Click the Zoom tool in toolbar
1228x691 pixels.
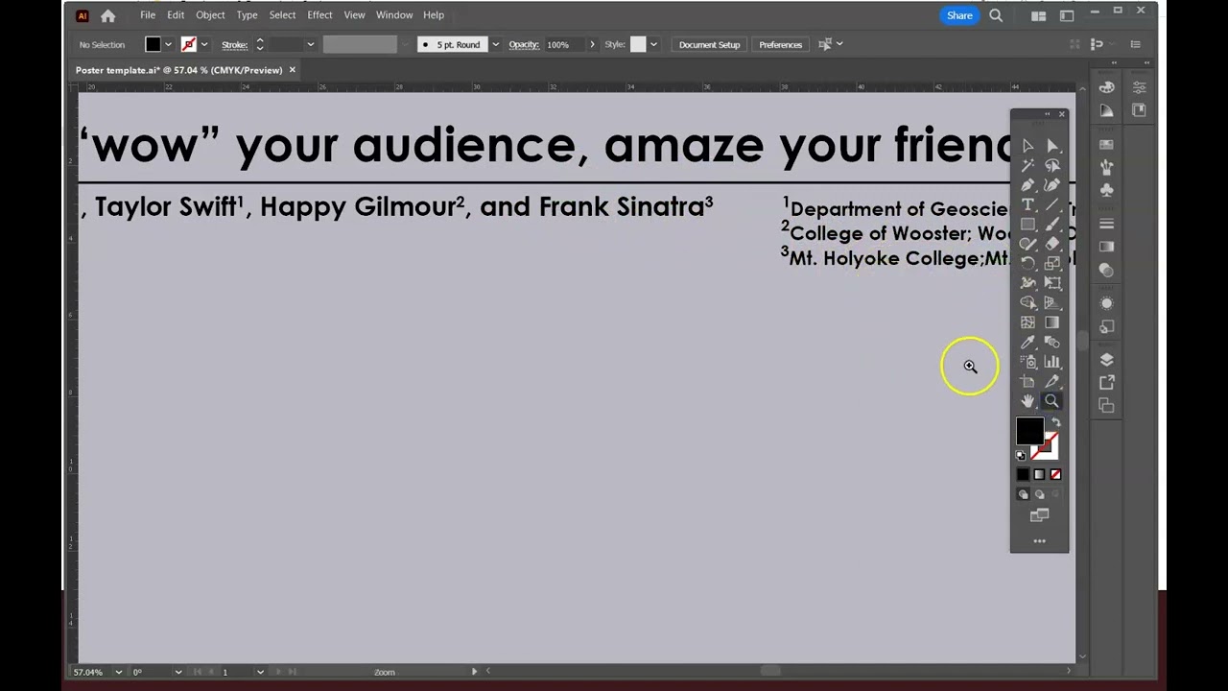tap(1052, 401)
